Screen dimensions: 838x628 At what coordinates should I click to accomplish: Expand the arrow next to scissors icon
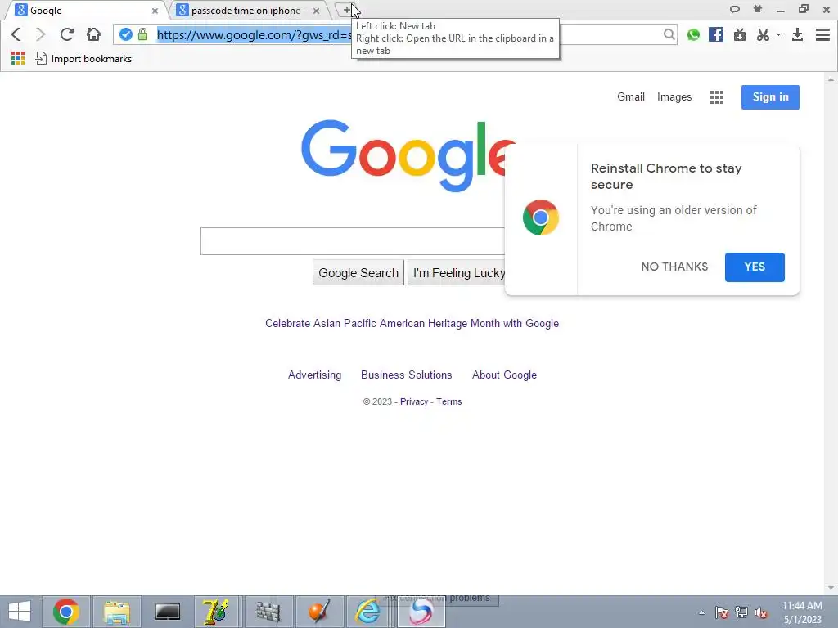778,34
